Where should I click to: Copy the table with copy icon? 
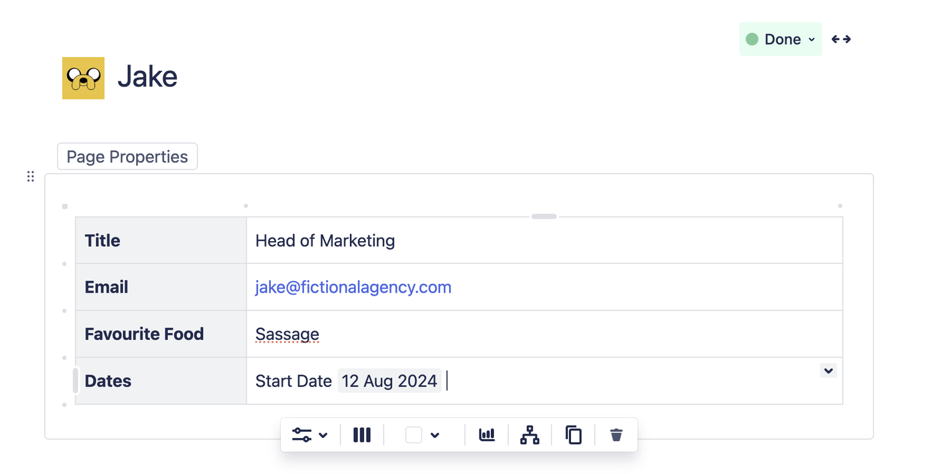click(573, 435)
